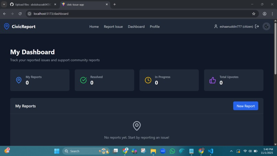Viewport: 277px width, 156px height.
Task: Open the Chrome three-dot menu
Action: pyautogui.click(x=272, y=14)
